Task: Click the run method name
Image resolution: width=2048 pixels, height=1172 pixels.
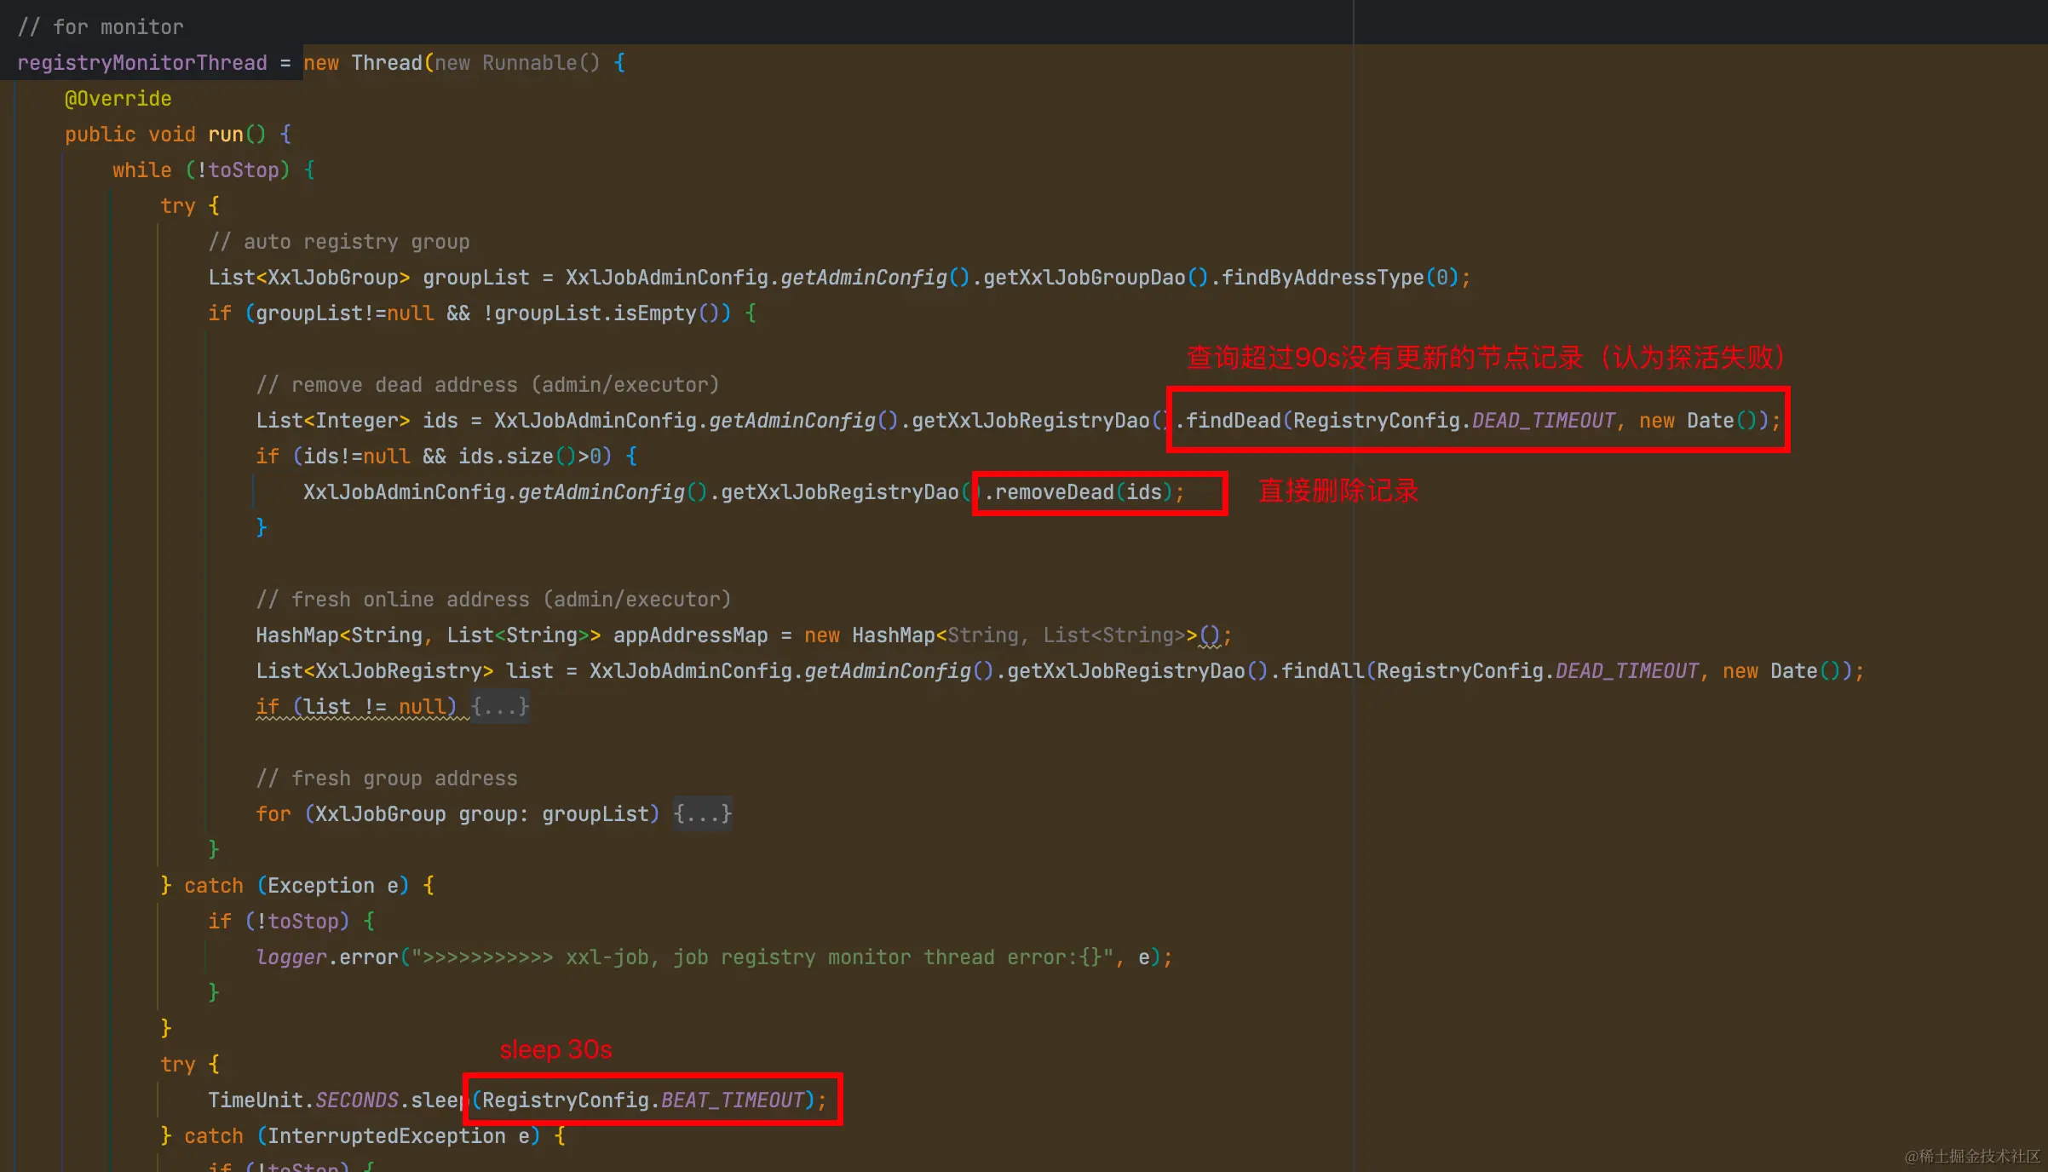Action: 226,135
